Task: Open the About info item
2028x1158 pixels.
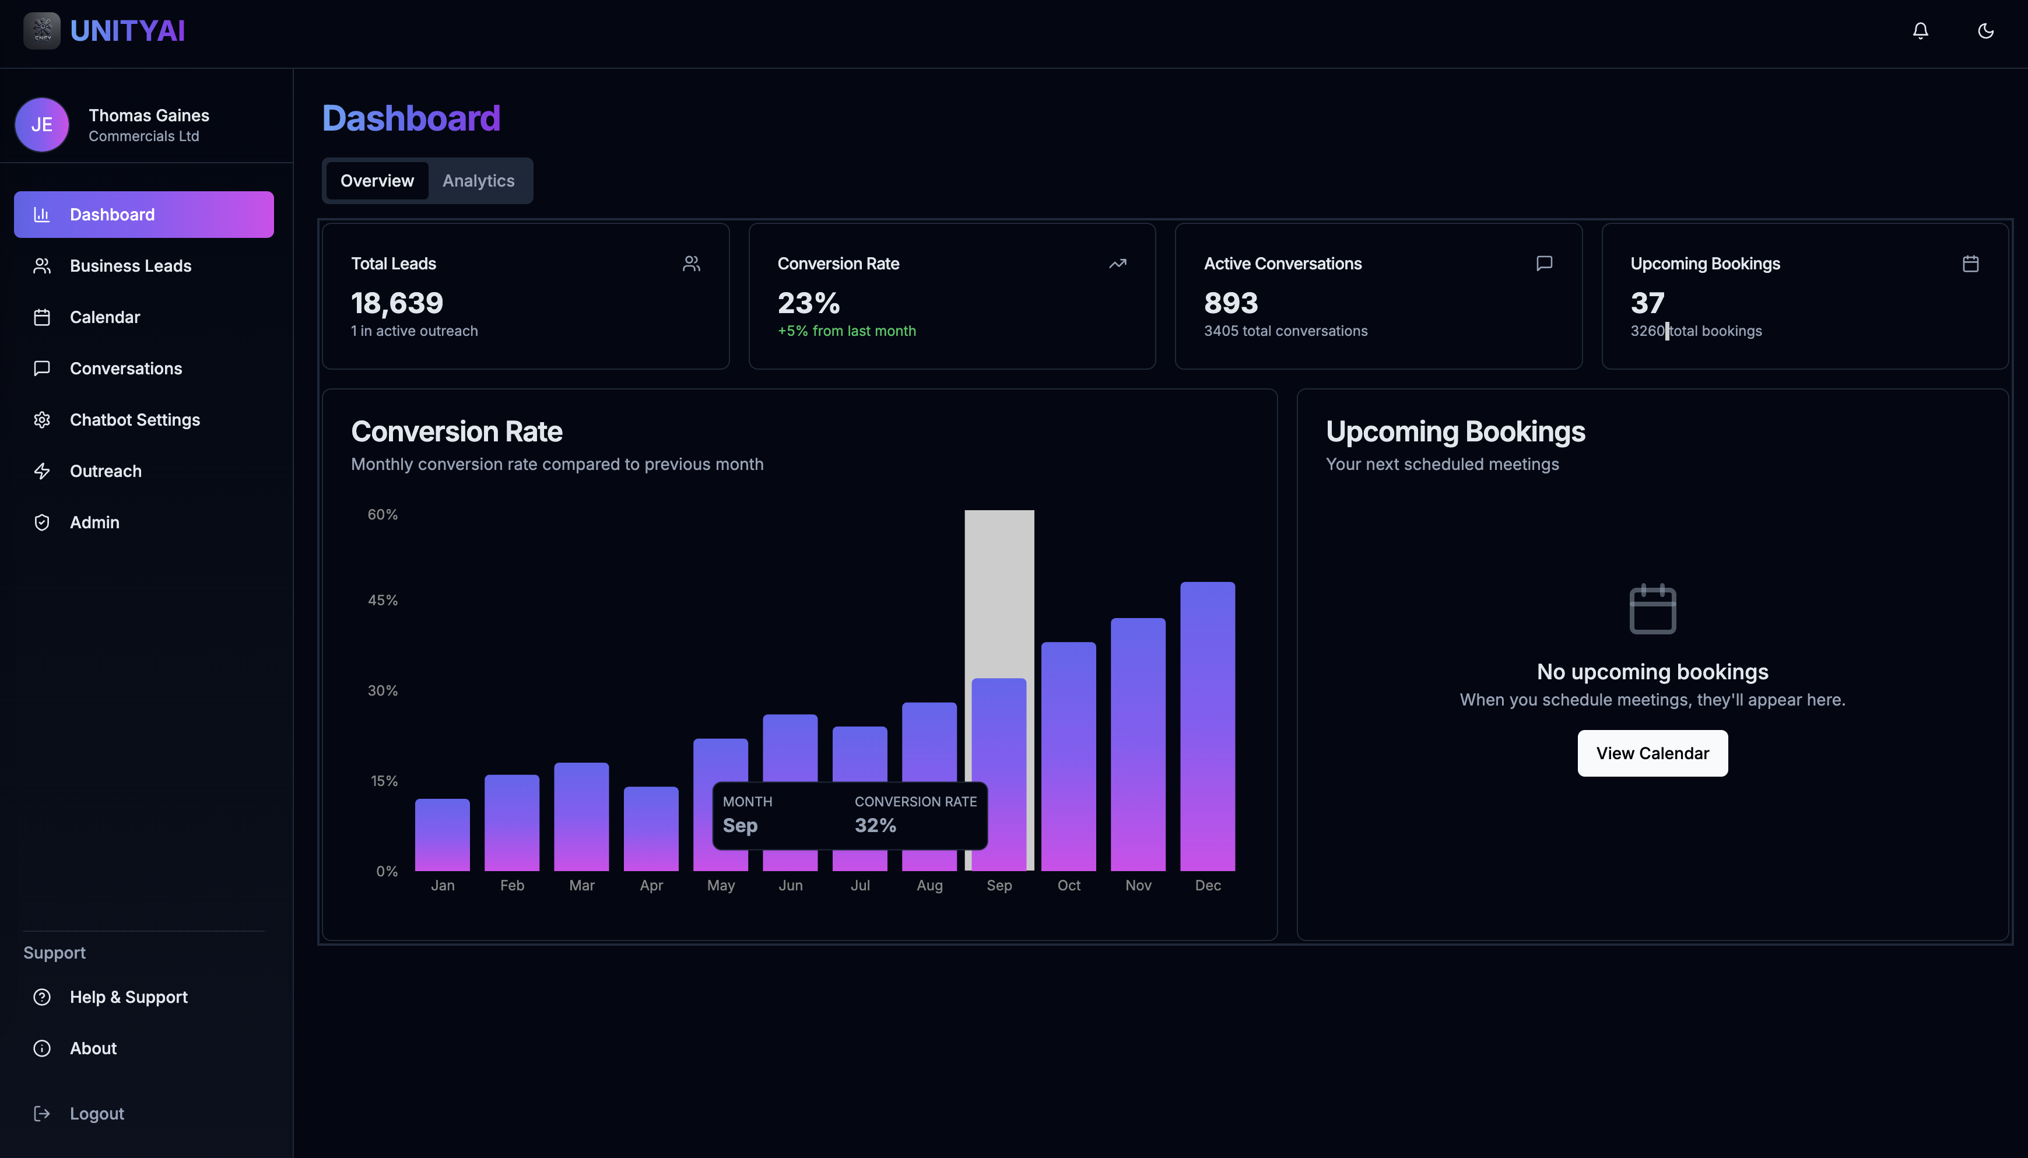Action: (x=92, y=1048)
